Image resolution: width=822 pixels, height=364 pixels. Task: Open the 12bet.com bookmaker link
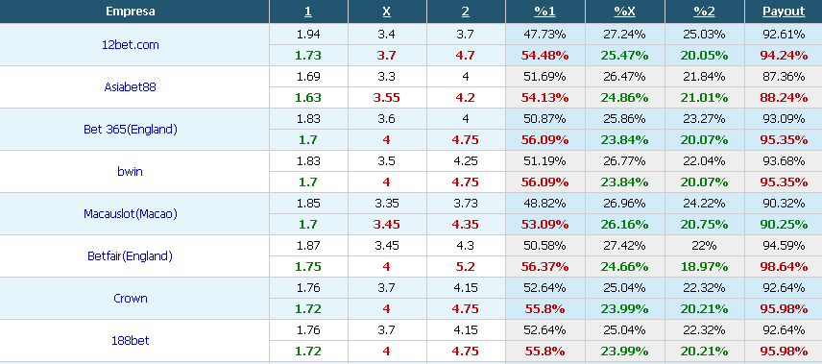[130, 44]
